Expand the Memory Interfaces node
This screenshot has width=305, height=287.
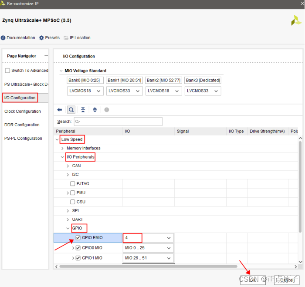click(62, 149)
